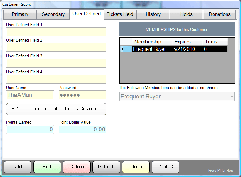
Task: Switch to the Primary tab
Action: tap(20, 14)
